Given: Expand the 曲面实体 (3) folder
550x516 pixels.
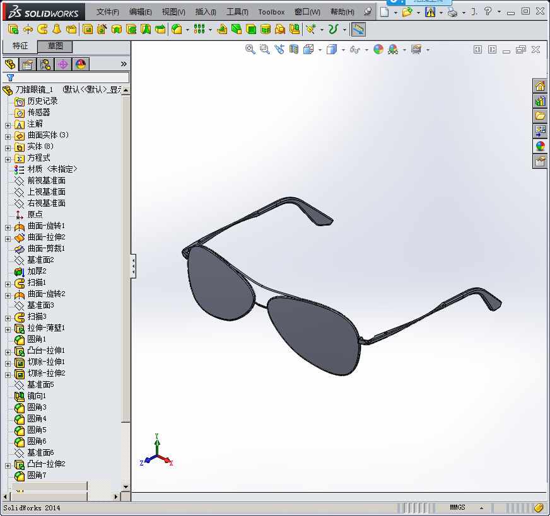Looking at the screenshot, I should [x=8, y=137].
